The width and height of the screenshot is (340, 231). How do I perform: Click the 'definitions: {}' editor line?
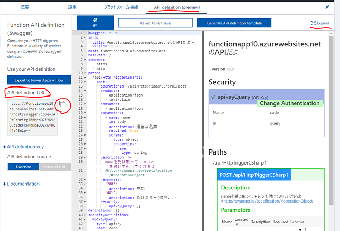[x=103, y=210]
